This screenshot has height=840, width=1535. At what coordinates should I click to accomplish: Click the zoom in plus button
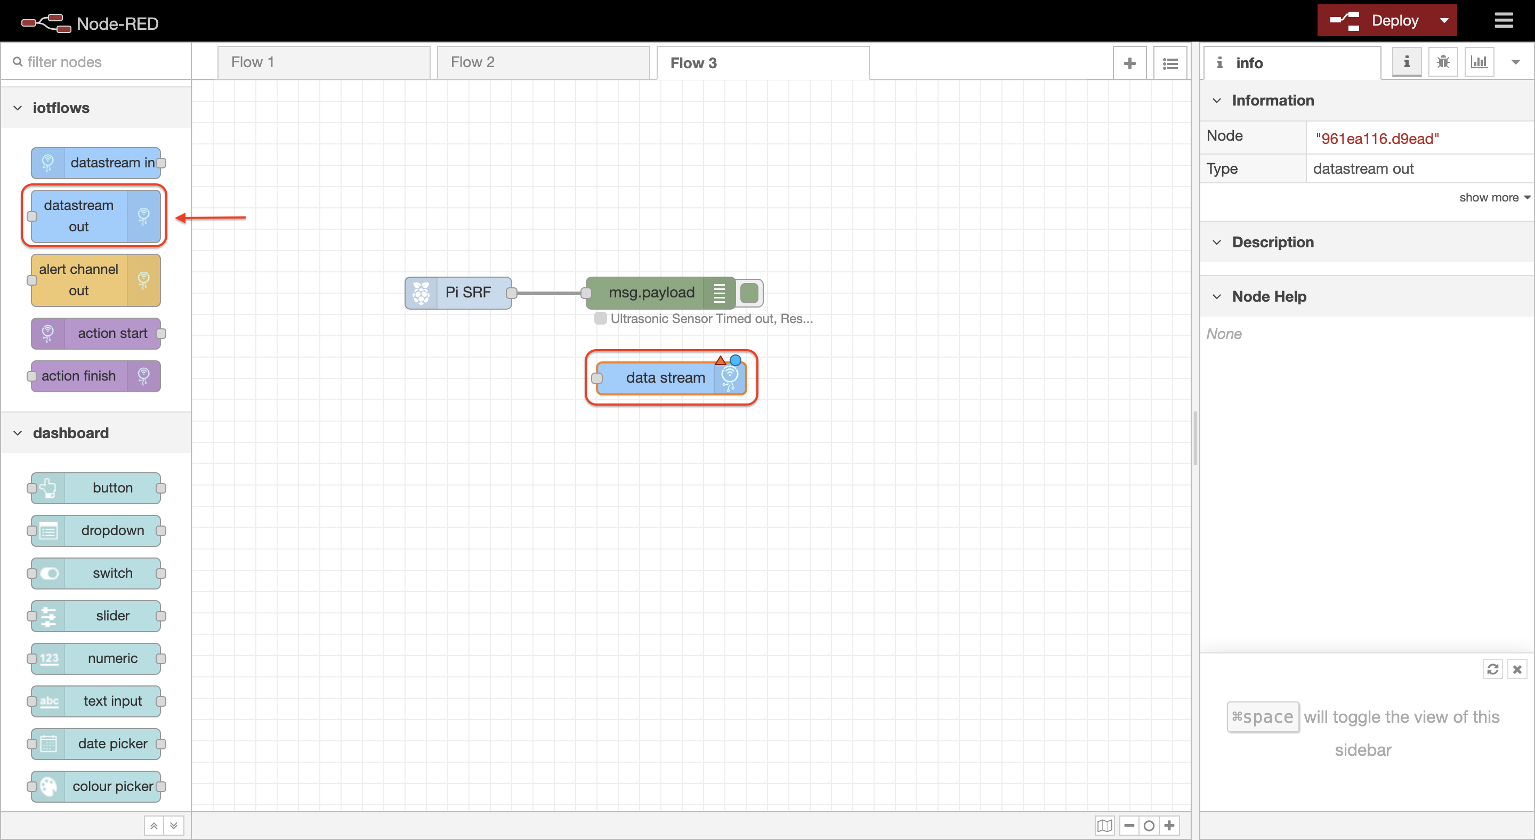(1170, 826)
